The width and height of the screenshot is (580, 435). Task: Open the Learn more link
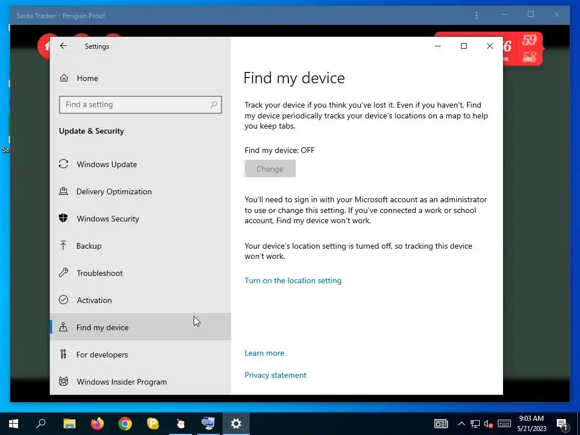(264, 353)
